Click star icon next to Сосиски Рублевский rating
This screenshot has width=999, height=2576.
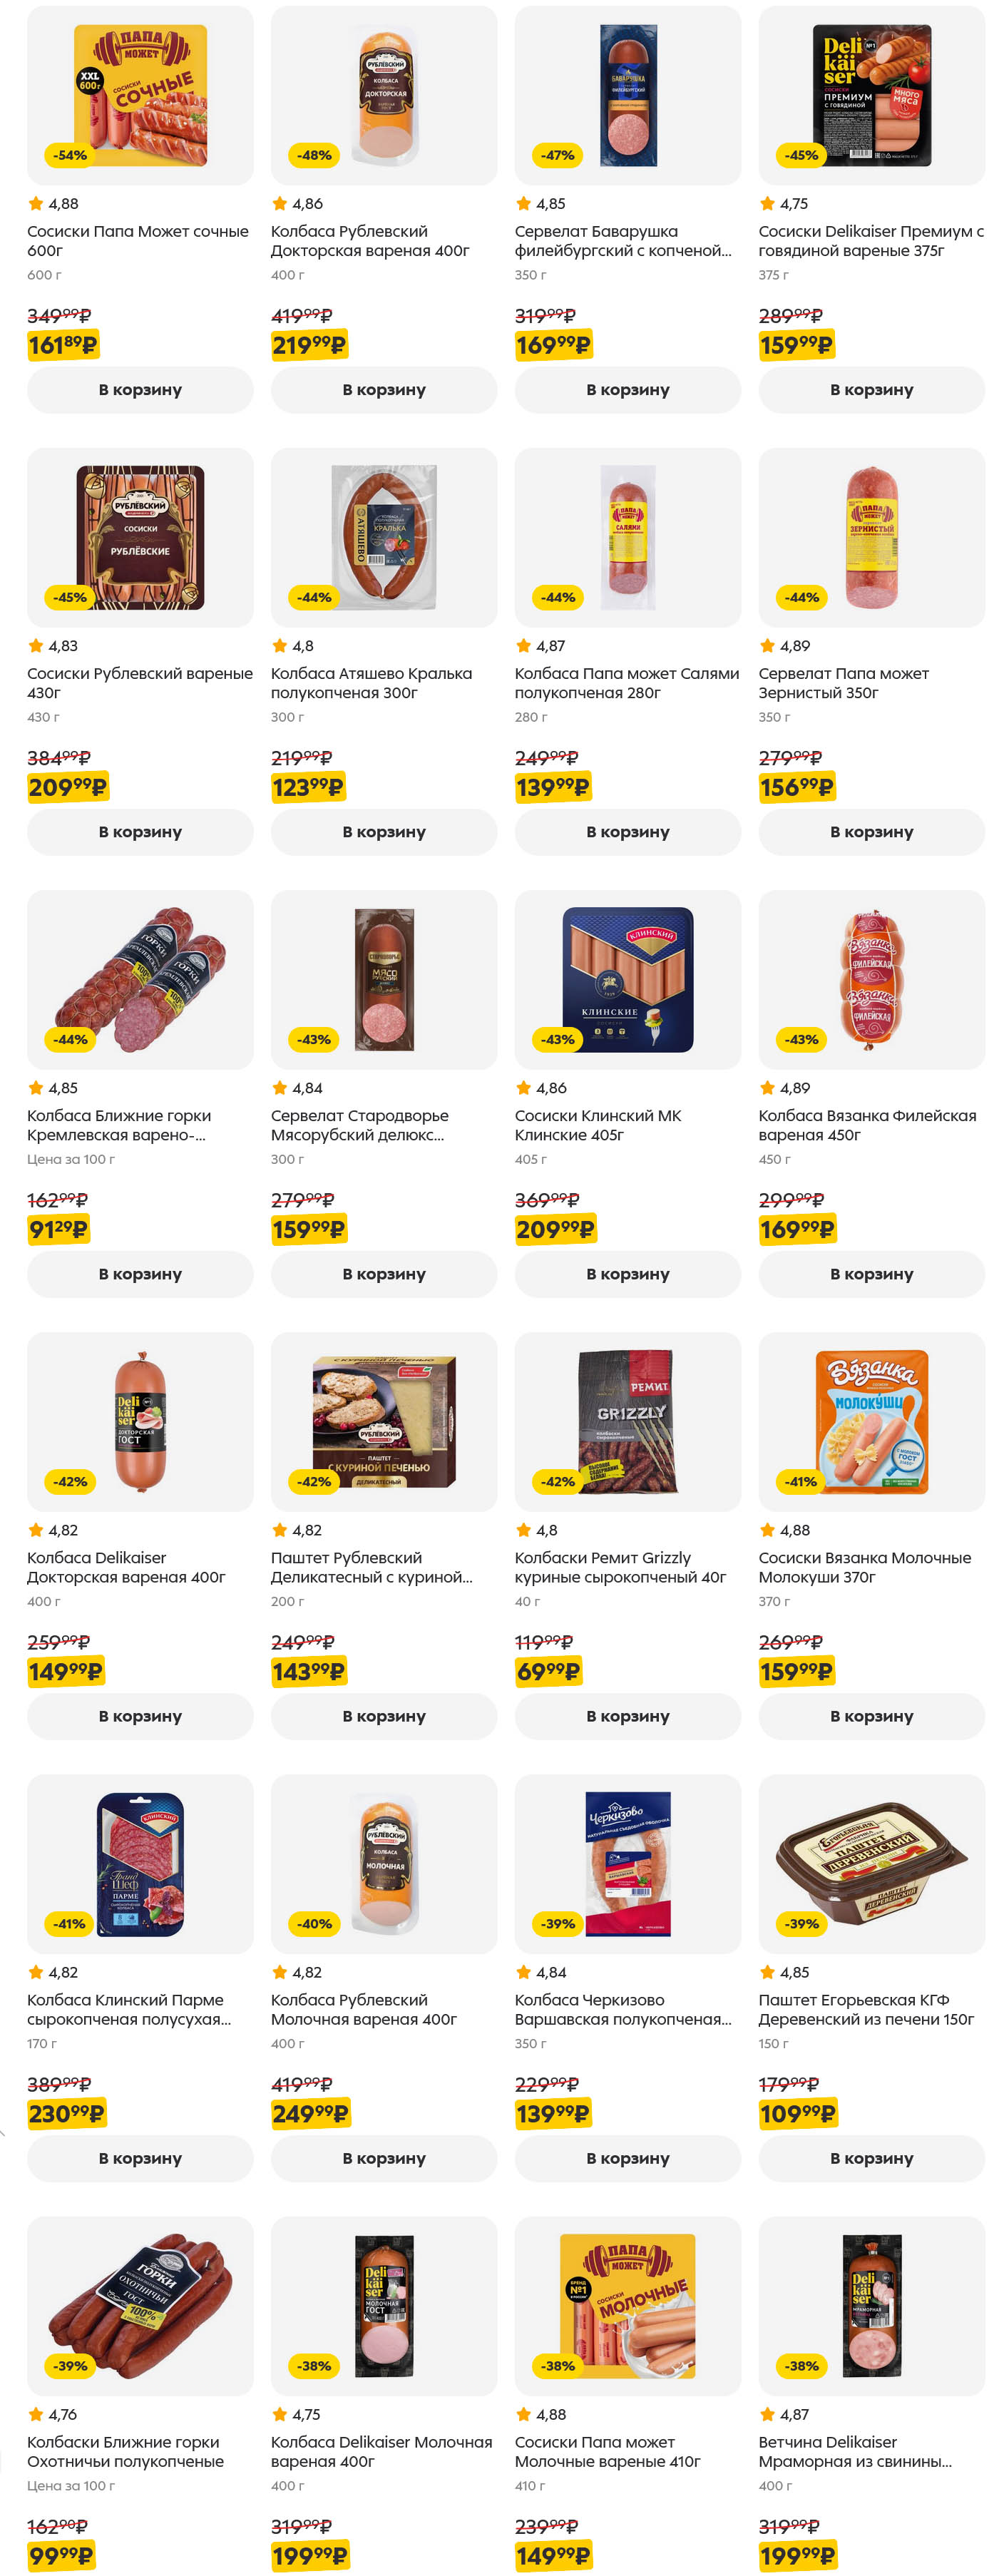coord(36,646)
